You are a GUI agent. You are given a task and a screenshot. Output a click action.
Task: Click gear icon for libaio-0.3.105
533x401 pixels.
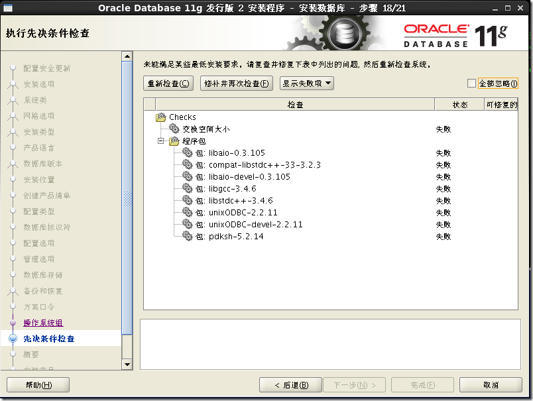click(x=188, y=152)
